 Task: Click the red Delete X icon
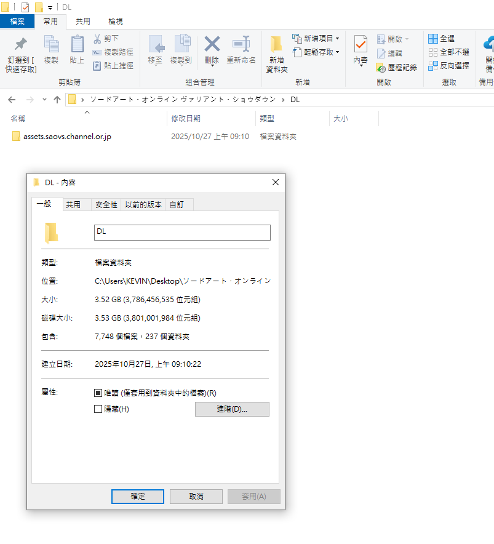pos(212,44)
